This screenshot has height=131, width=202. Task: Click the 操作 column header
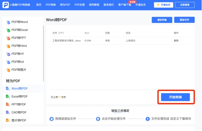coord(176,33)
